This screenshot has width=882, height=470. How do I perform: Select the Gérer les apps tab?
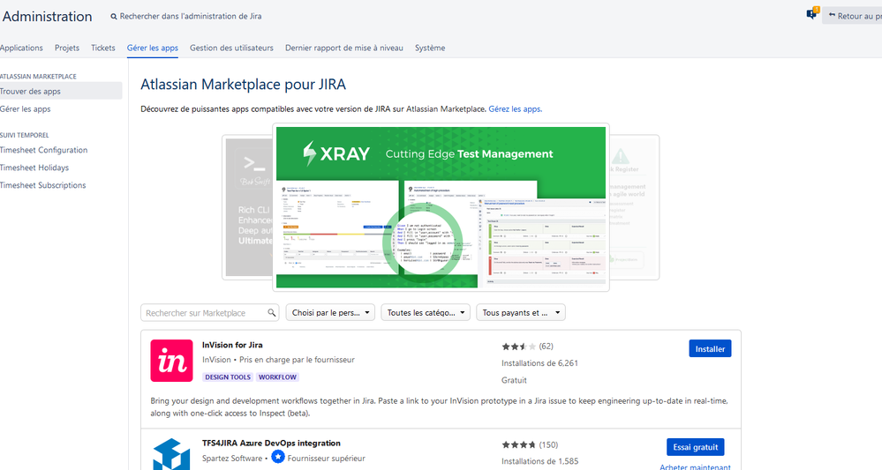pos(153,48)
